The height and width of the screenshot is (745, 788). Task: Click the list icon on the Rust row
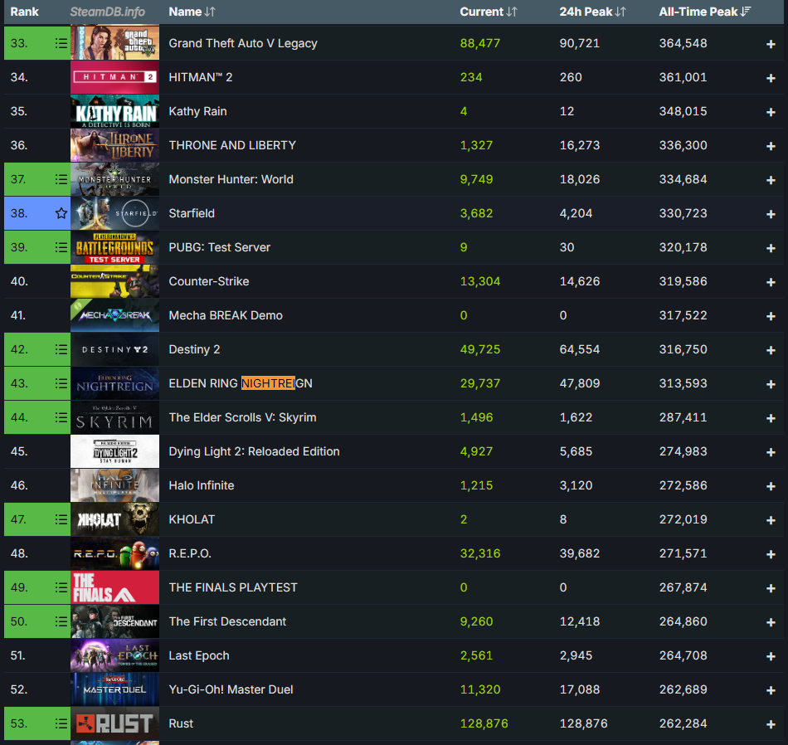point(61,723)
